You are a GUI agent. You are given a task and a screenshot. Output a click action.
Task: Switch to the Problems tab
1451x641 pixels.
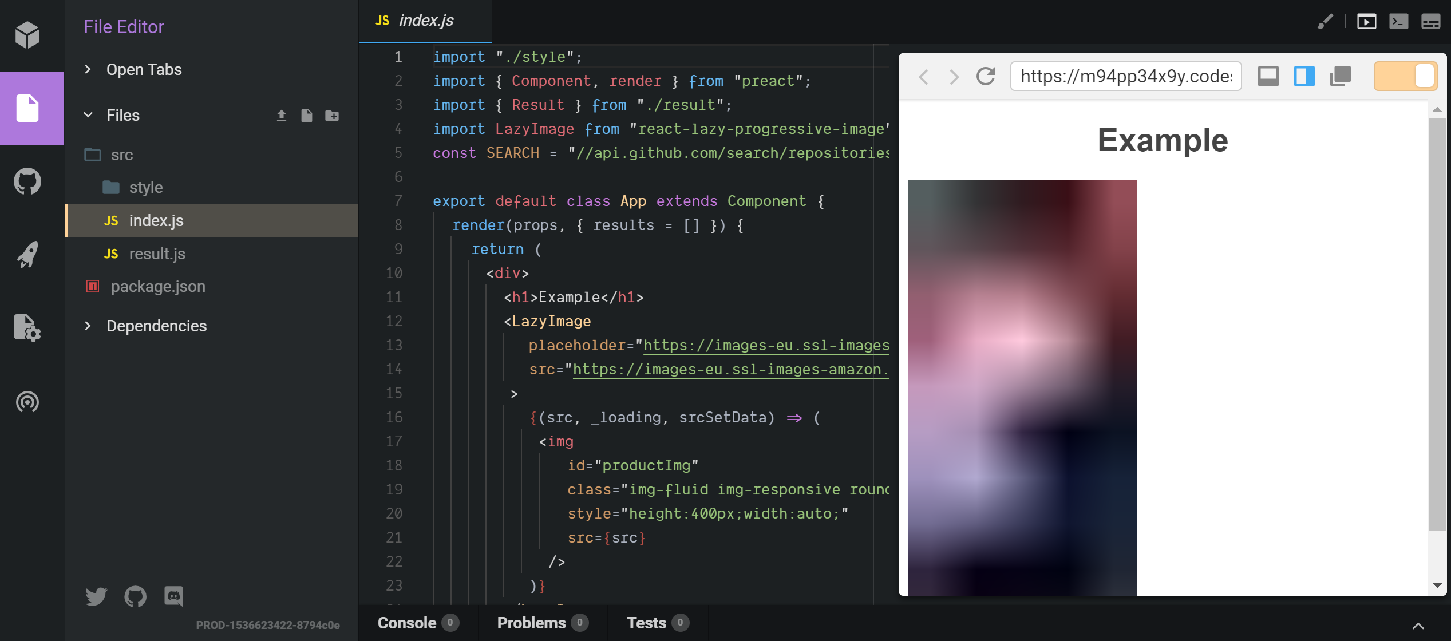[x=531, y=623]
